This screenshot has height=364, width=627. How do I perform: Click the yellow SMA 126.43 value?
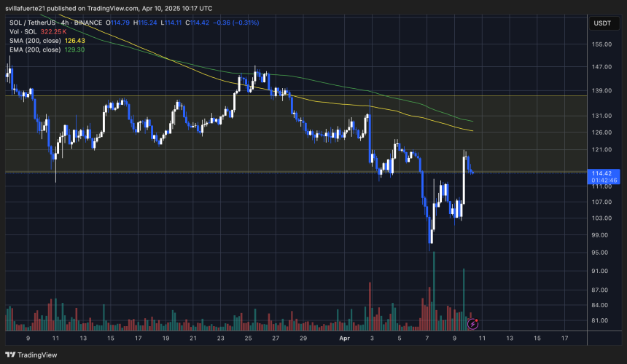tap(76, 42)
